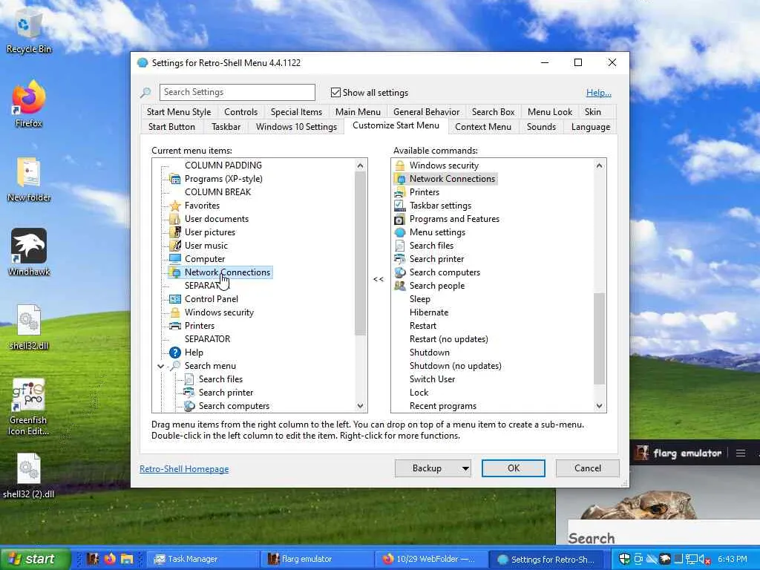Open the Retro-Shell Homepage link
Screen dimensions: 760x570
pos(184,469)
